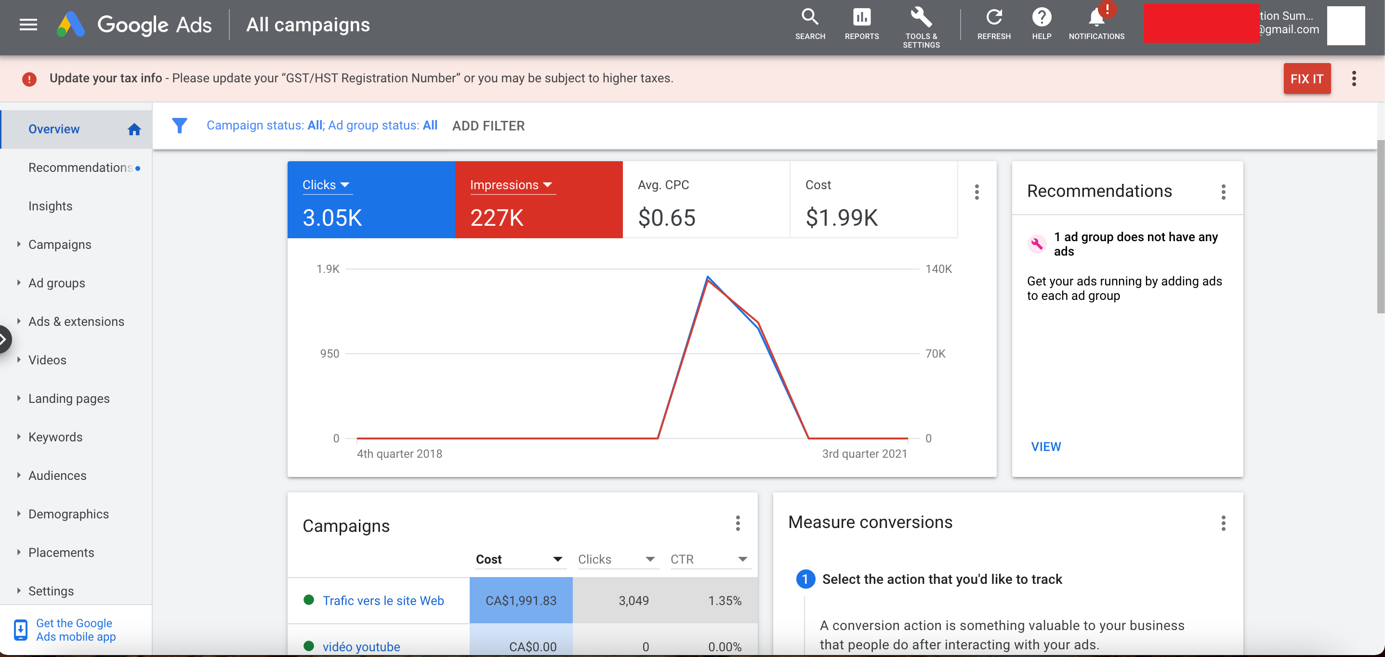Open the Campaigns card three-dot menu
The height and width of the screenshot is (657, 1385).
[x=738, y=523]
